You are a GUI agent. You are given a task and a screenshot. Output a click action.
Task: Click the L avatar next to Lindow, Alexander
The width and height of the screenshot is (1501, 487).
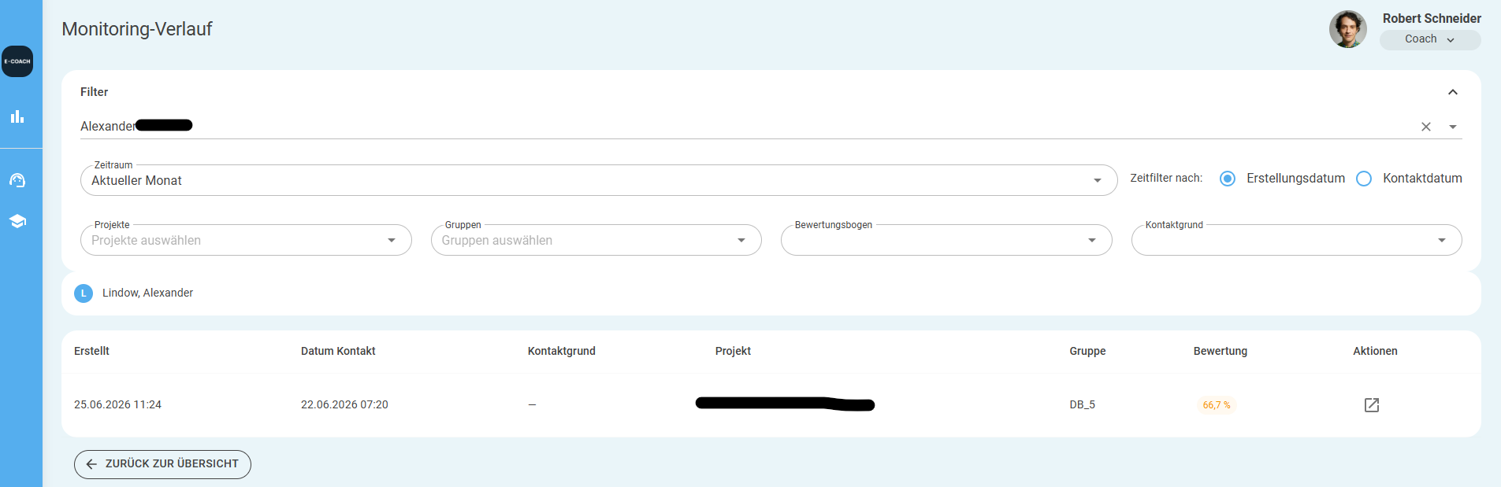(84, 293)
